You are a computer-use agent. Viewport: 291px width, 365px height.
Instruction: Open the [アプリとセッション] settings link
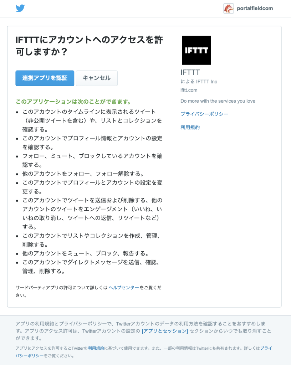pyautogui.click(x=165, y=331)
